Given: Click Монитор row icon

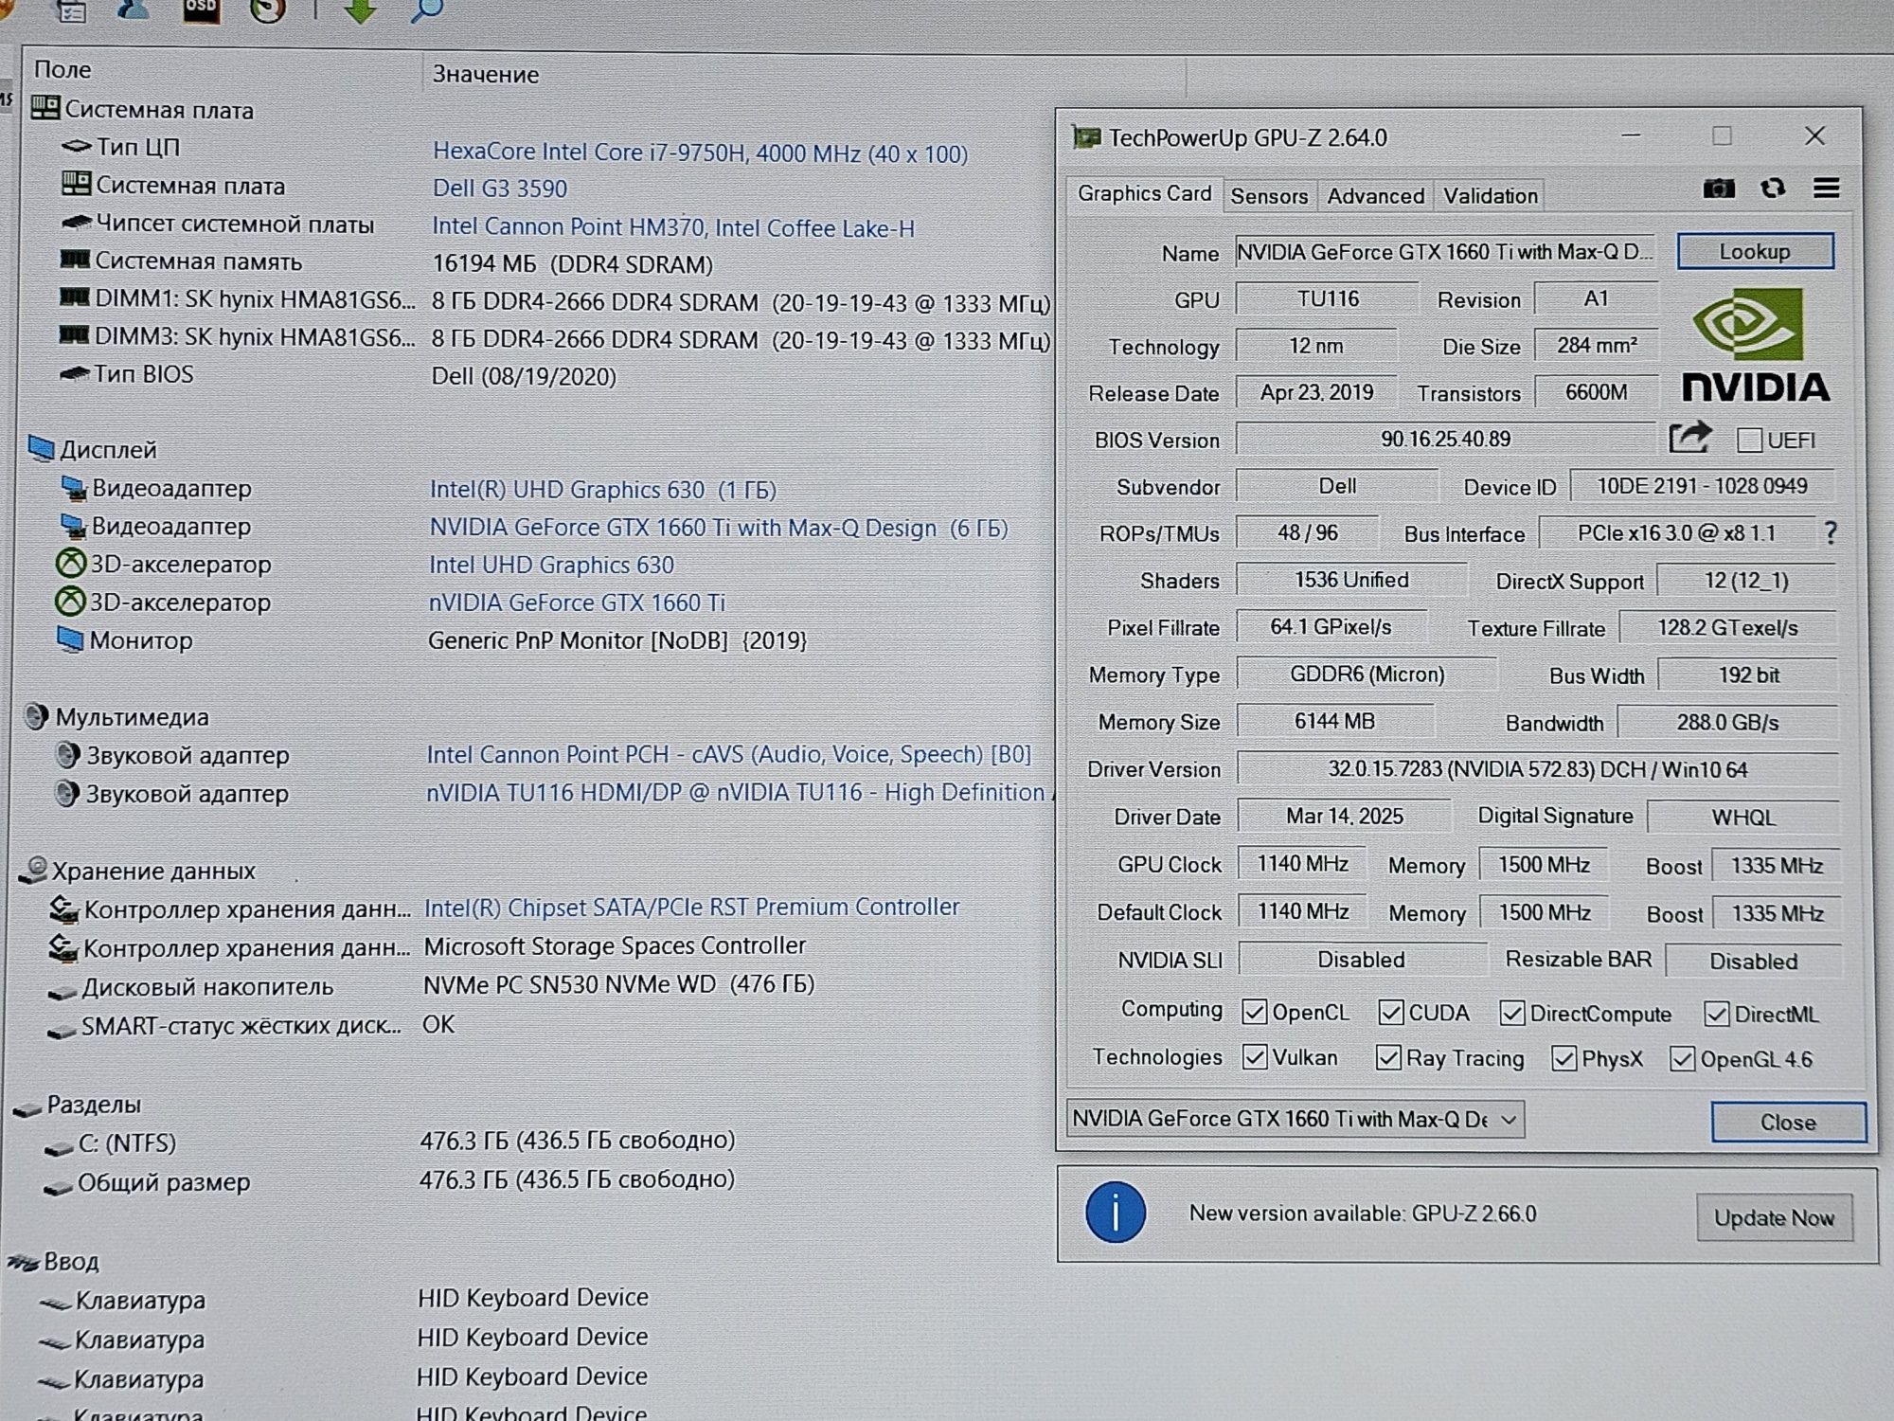Looking at the screenshot, I should [70, 639].
